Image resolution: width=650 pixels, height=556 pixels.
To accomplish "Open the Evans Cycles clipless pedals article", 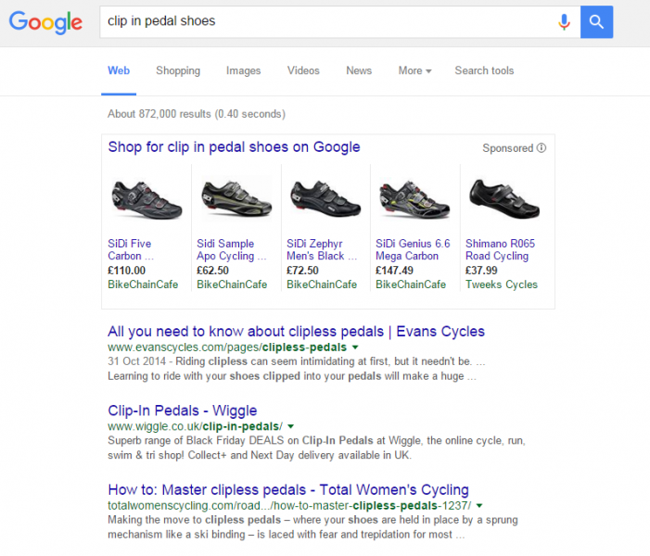I will [296, 332].
